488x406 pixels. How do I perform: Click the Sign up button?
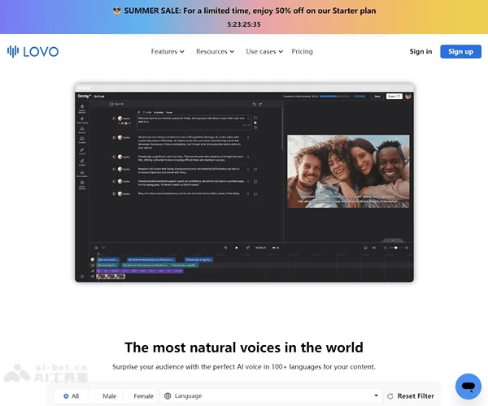[460, 51]
